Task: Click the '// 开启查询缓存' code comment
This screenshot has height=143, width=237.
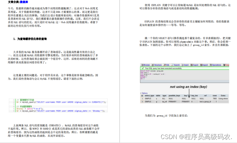Action: click(x=24, y=106)
